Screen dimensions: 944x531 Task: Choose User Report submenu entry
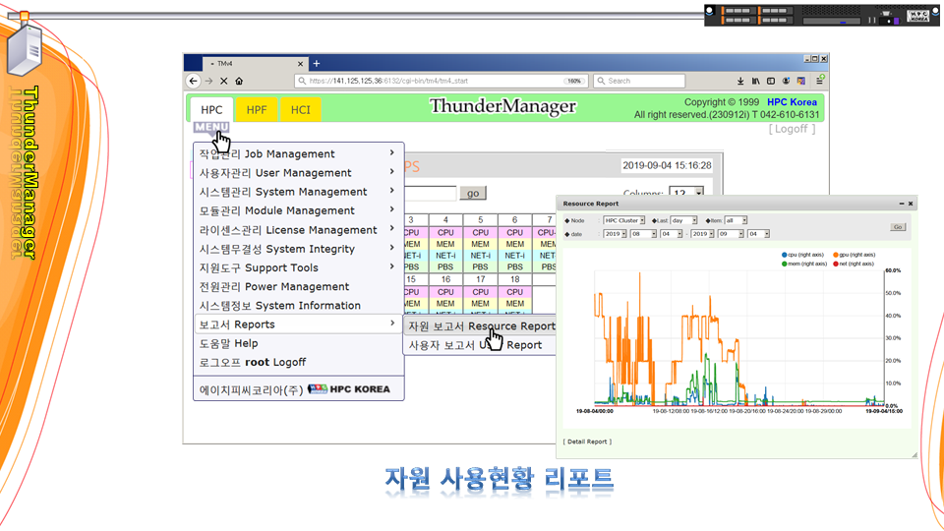(481, 345)
